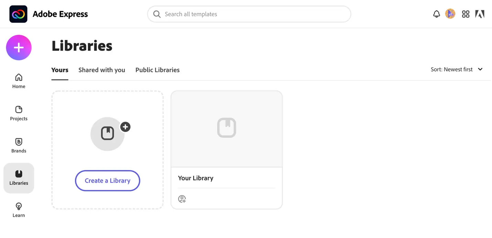The width and height of the screenshot is (492, 238).
Task: Start a new design with the plus button
Action: pyautogui.click(x=19, y=47)
